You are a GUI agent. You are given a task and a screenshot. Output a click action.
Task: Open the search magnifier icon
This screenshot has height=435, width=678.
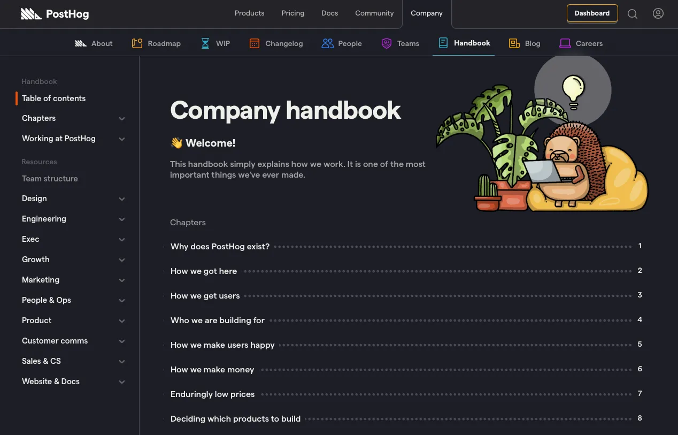click(x=632, y=14)
